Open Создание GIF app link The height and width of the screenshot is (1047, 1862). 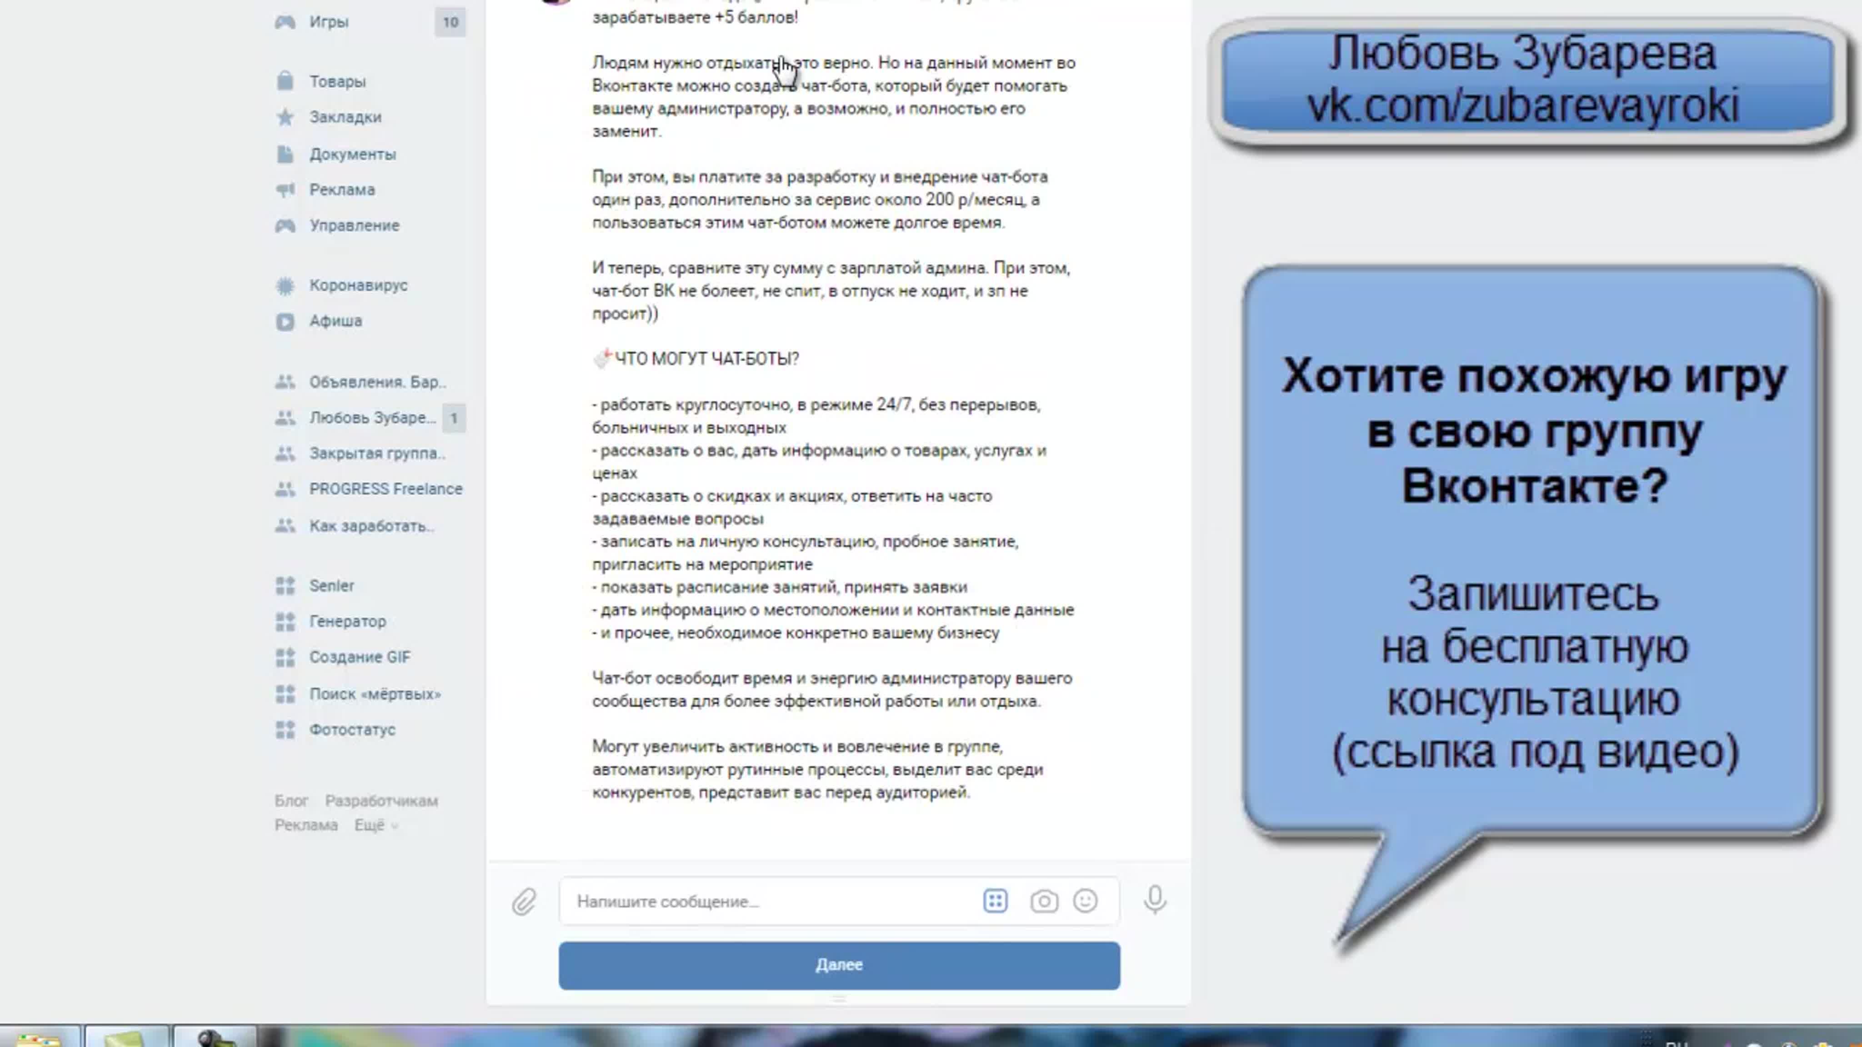360,658
